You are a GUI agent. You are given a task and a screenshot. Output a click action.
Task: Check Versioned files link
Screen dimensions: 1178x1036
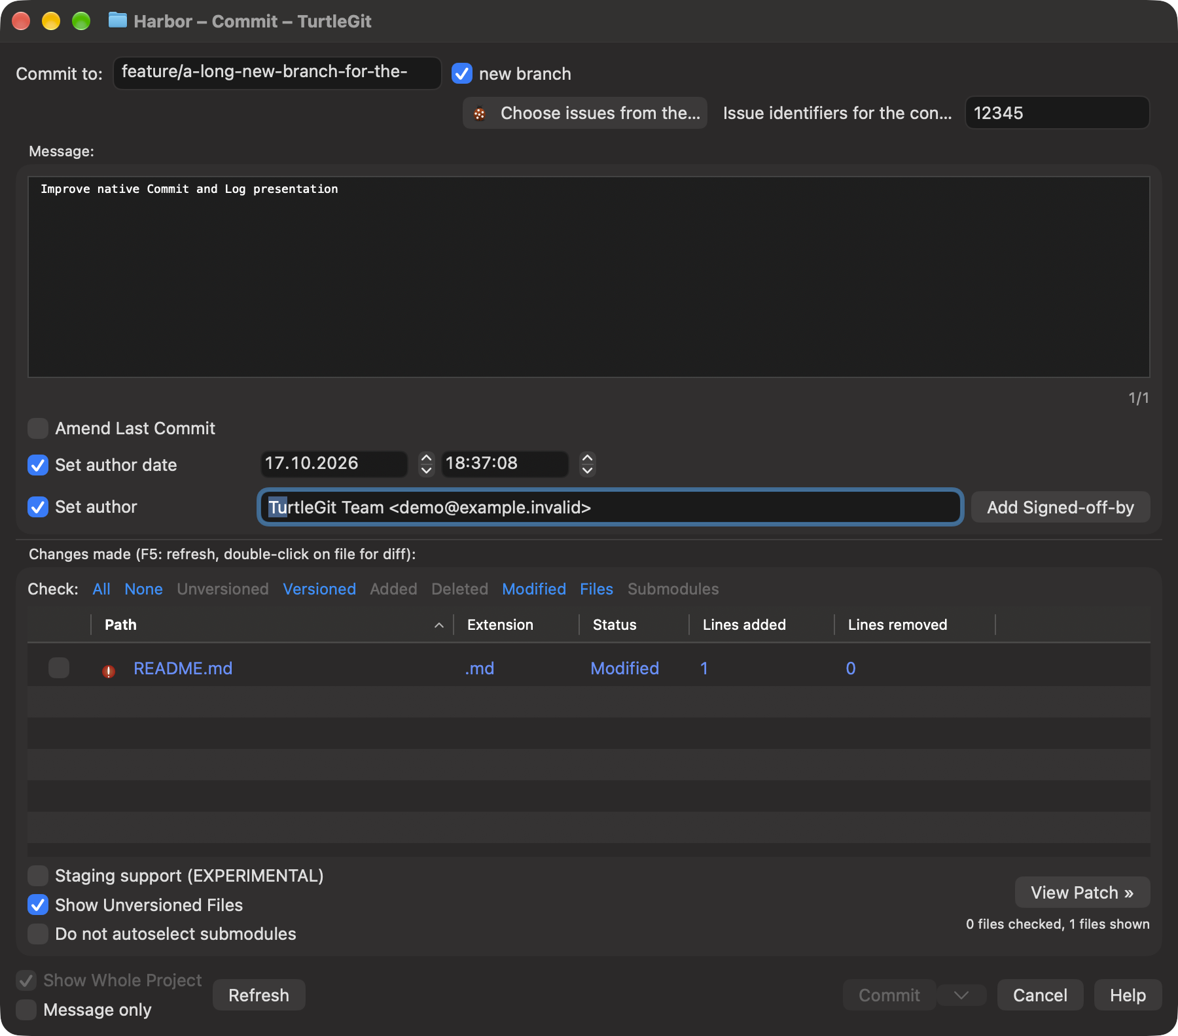tap(319, 589)
